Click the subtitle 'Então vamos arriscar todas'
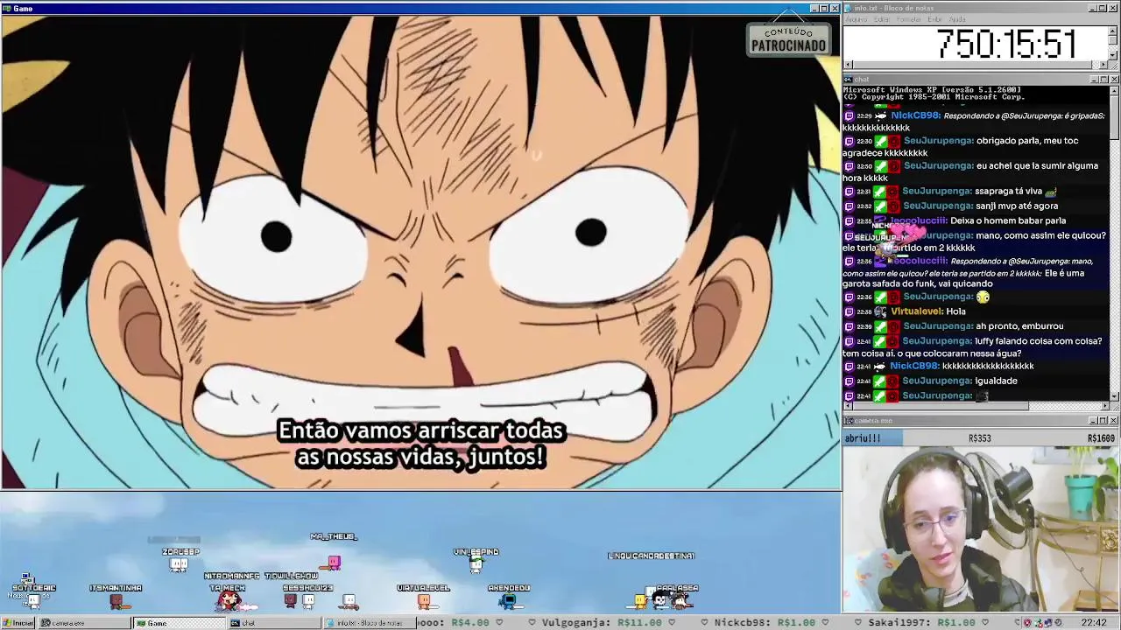Image resolution: width=1121 pixels, height=630 pixels. pyautogui.click(x=420, y=431)
